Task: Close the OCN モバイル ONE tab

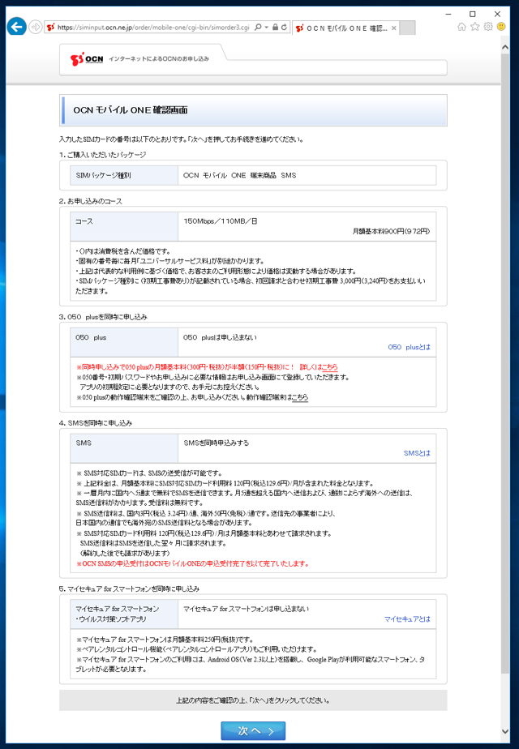Action: pyautogui.click(x=394, y=28)
